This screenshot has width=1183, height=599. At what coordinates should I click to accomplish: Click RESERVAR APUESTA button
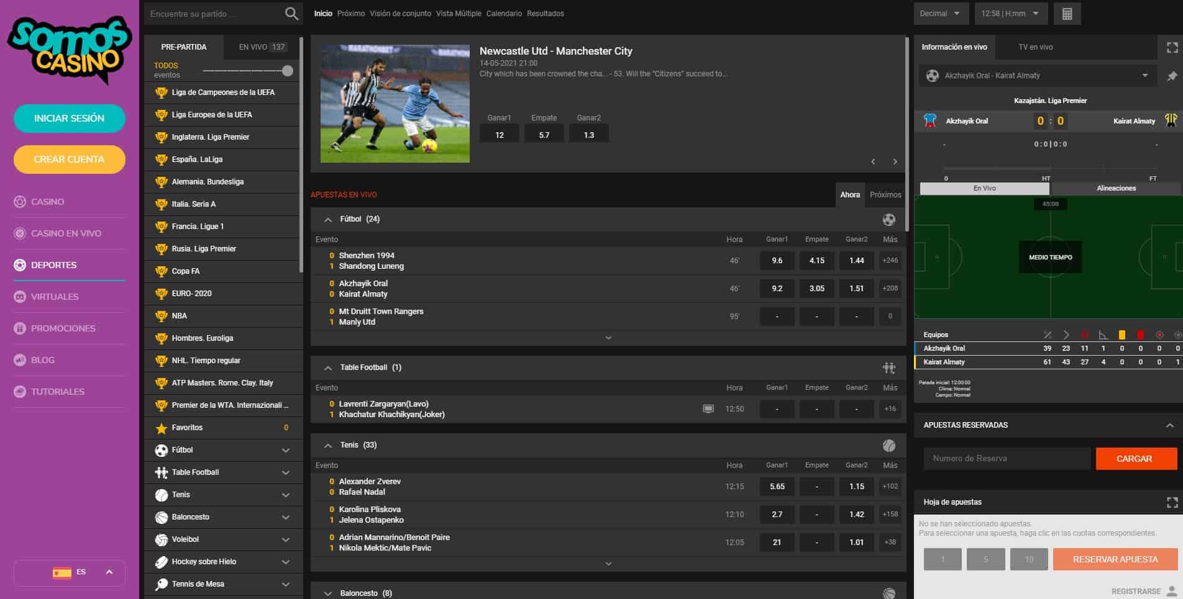1115,559
